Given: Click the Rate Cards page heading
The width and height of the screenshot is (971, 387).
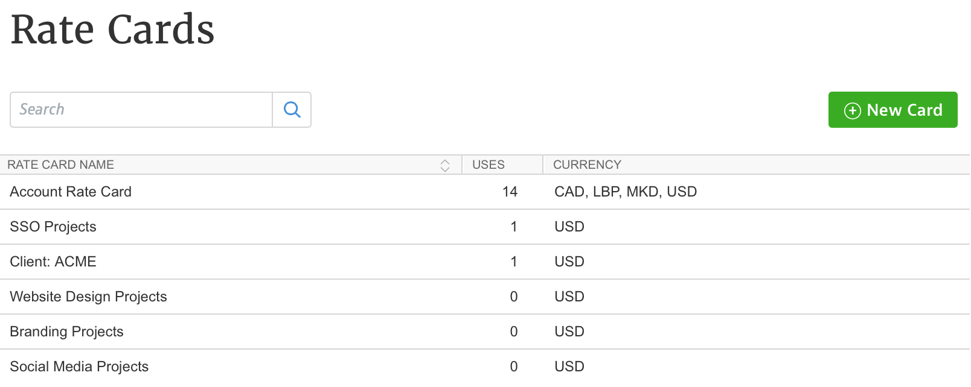Looking at the screenshot, I should click(x=113, y=30).
